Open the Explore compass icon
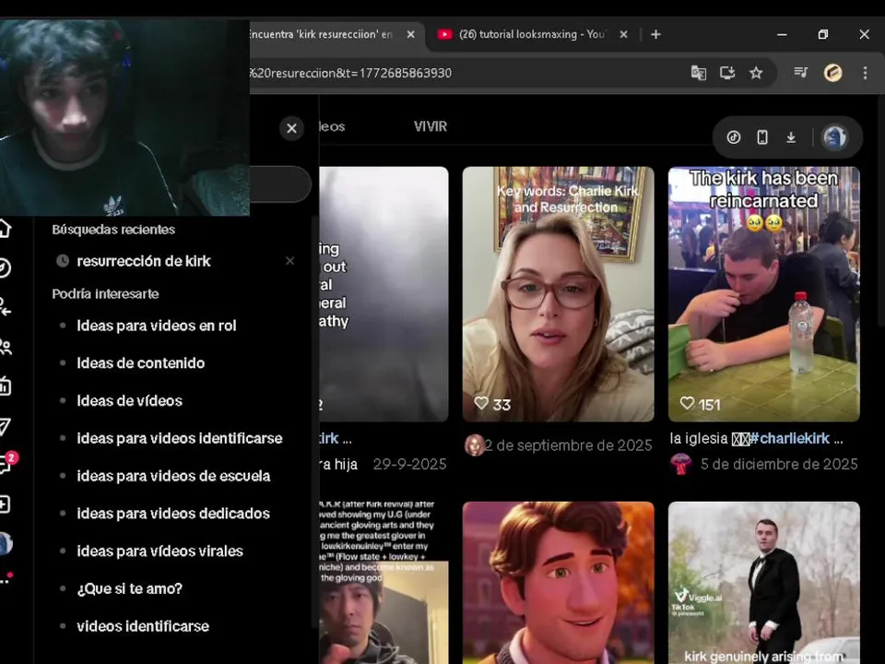This screenshot has width=885, height=664. (5, 267)
